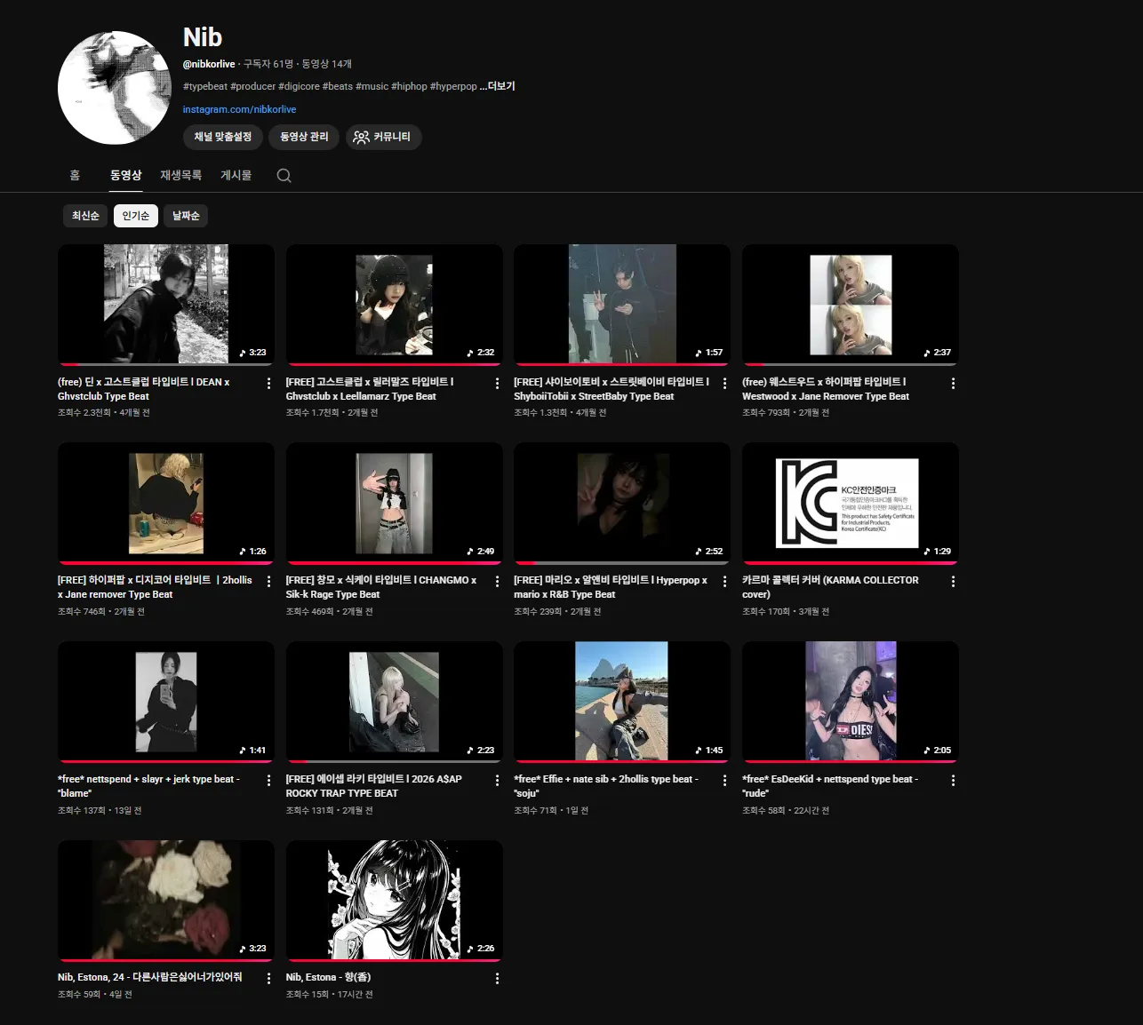1143x1025 pixels.
Task: Select the 인기순 sort chip
Action: pyautogui.click(x=136, y=216)
